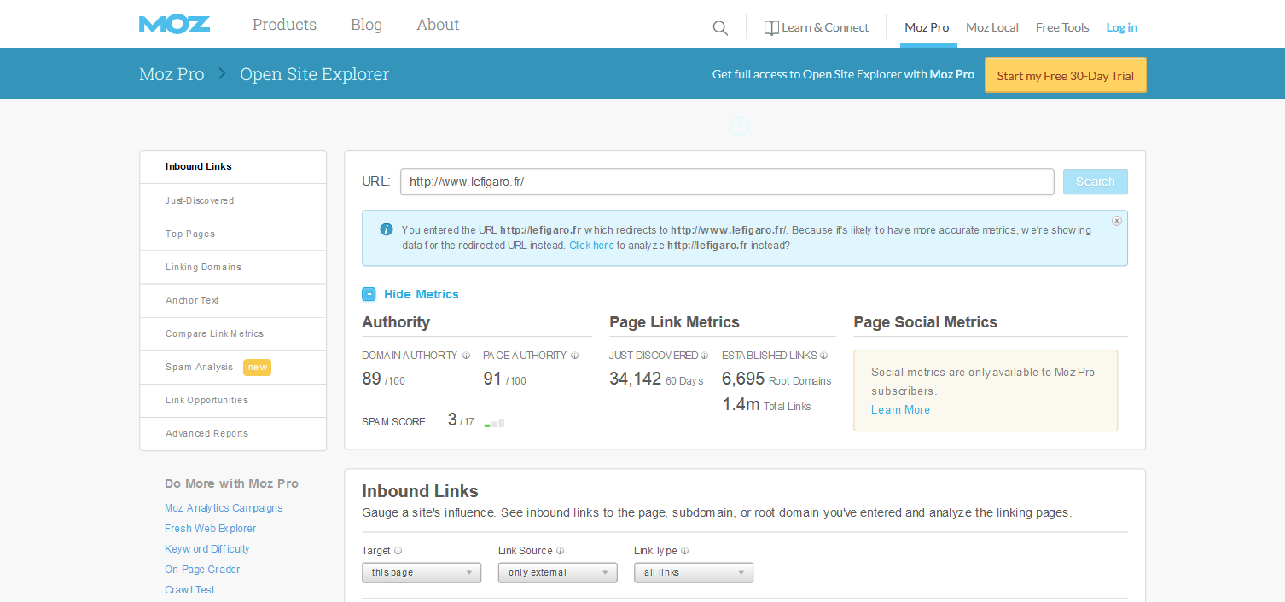The image size is (1285, 602).
Task: Click the Moz logo
Action: [175, 25]
